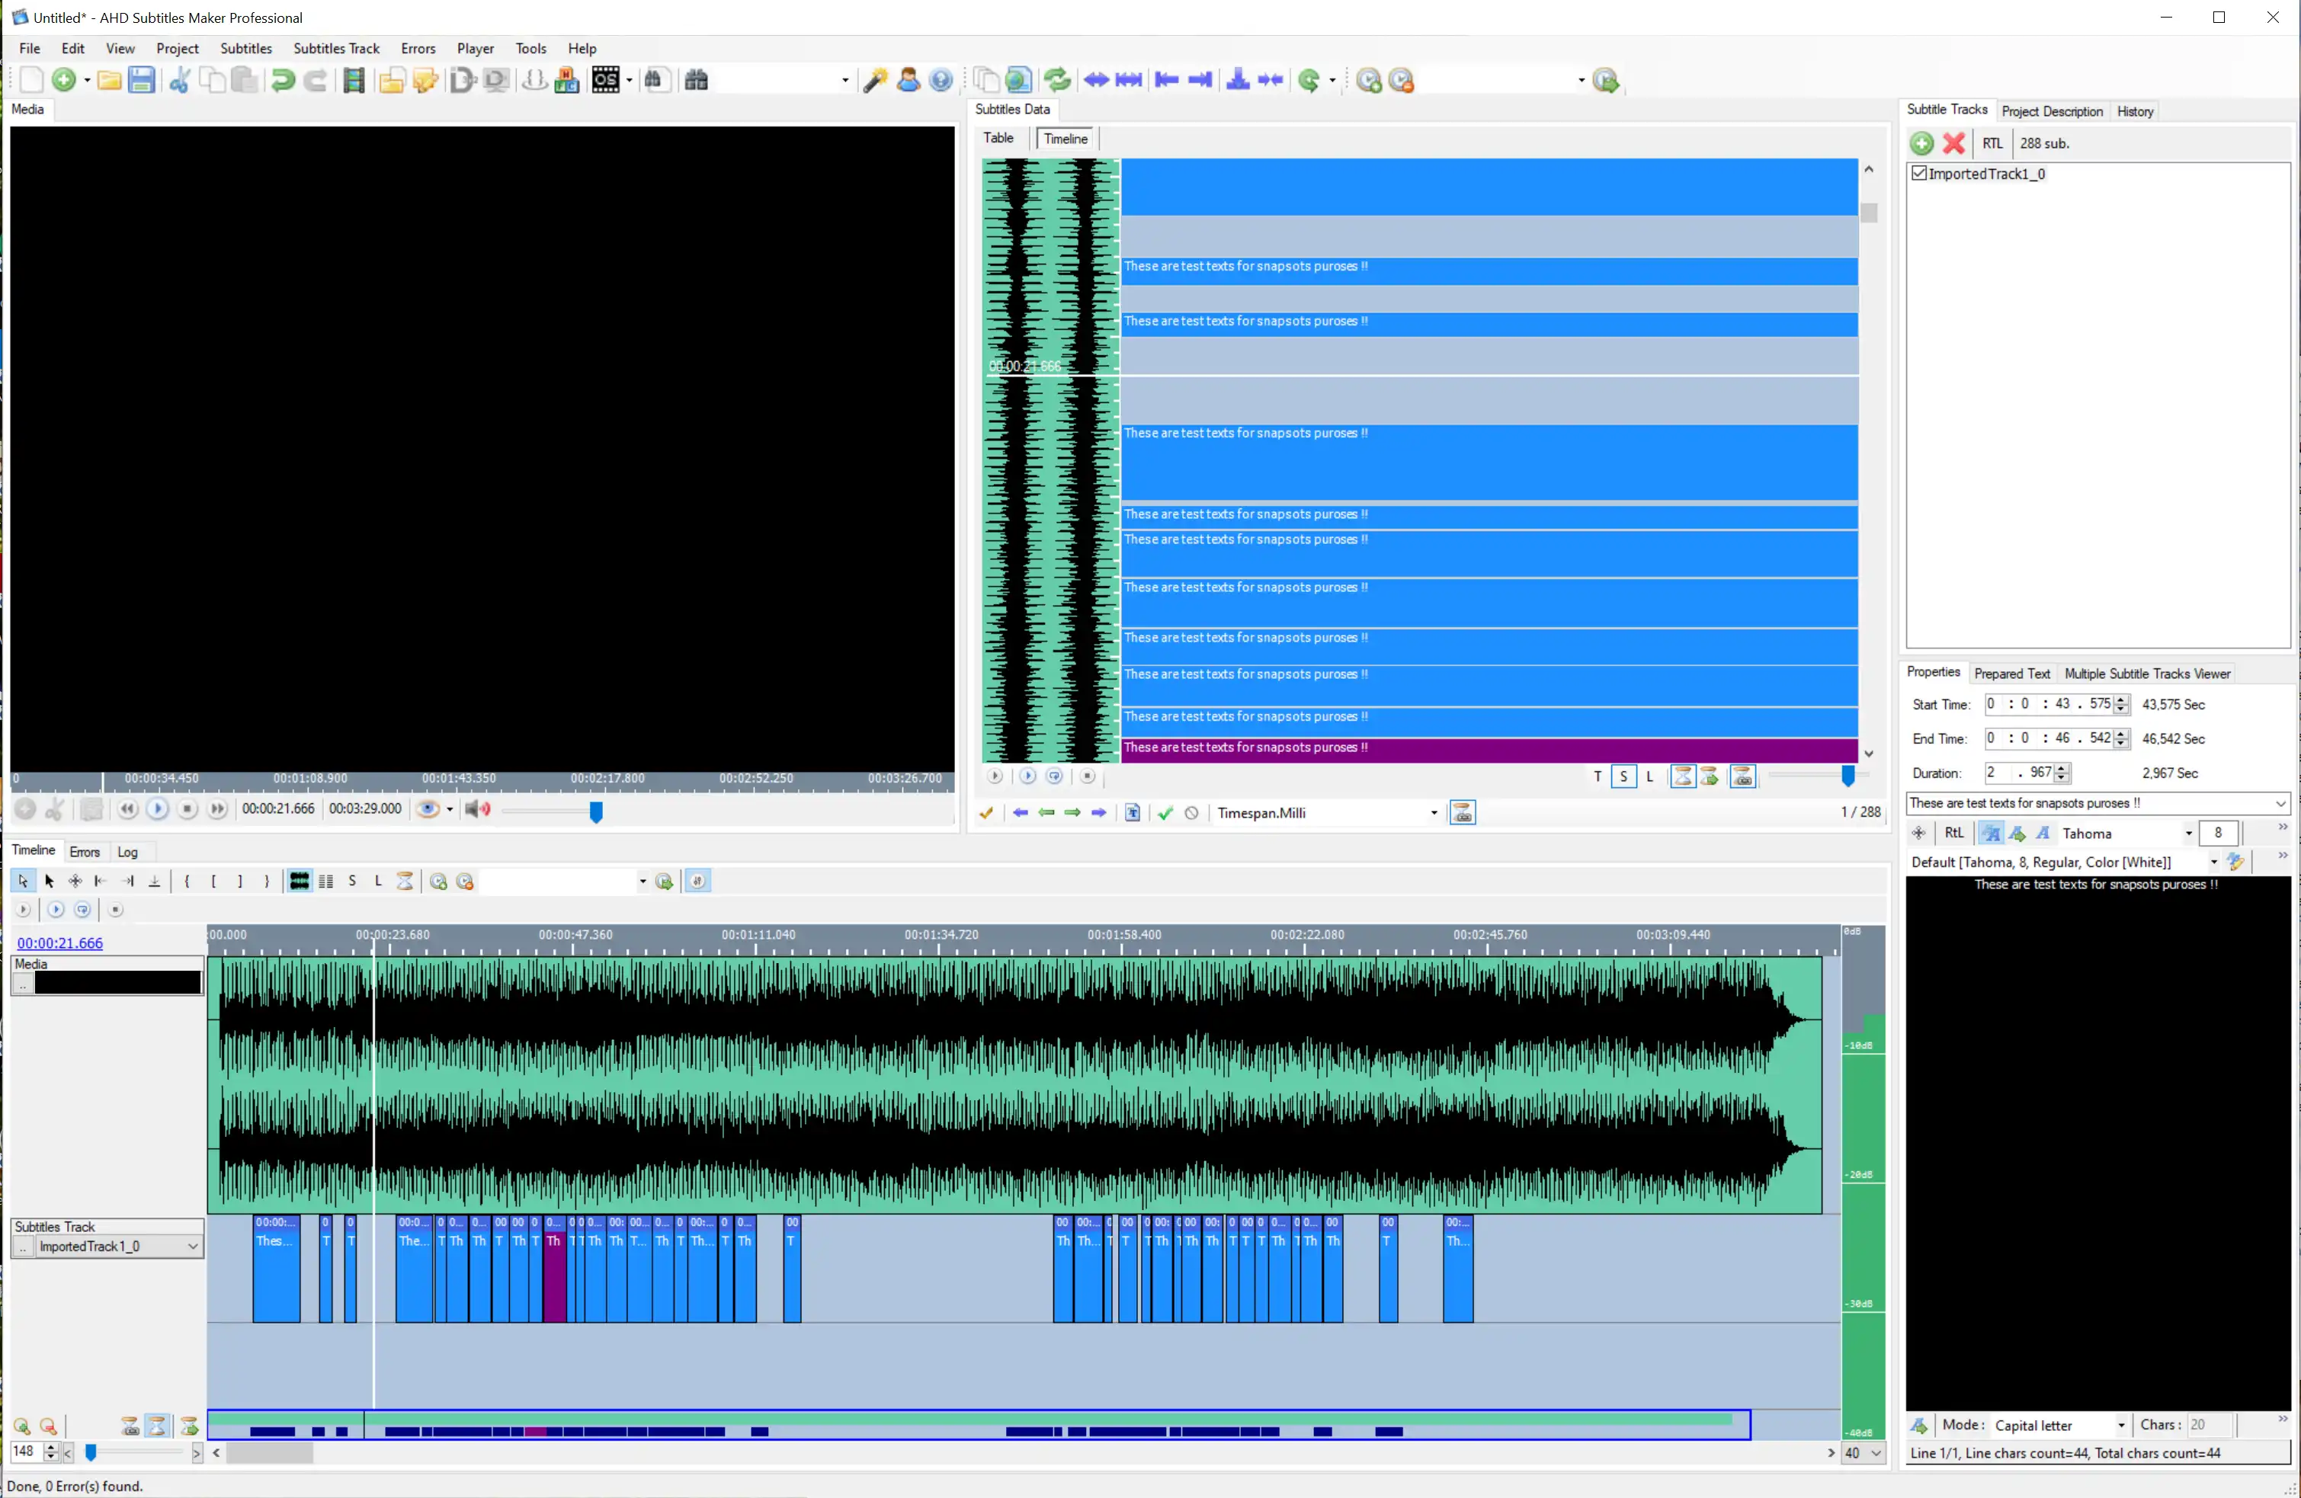The height and width of the screenshot is (1498, 2301).
Task: Open the dropdown beside the green Add icon
Action: [86, 80]
